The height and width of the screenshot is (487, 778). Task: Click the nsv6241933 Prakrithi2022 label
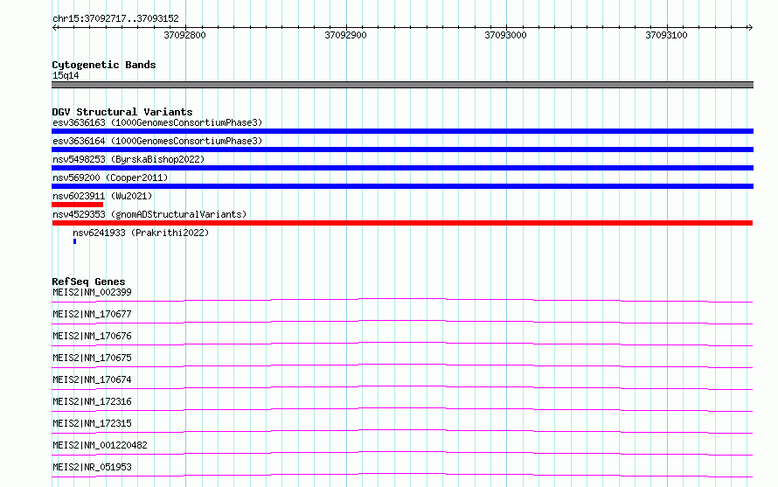point(141,233)
